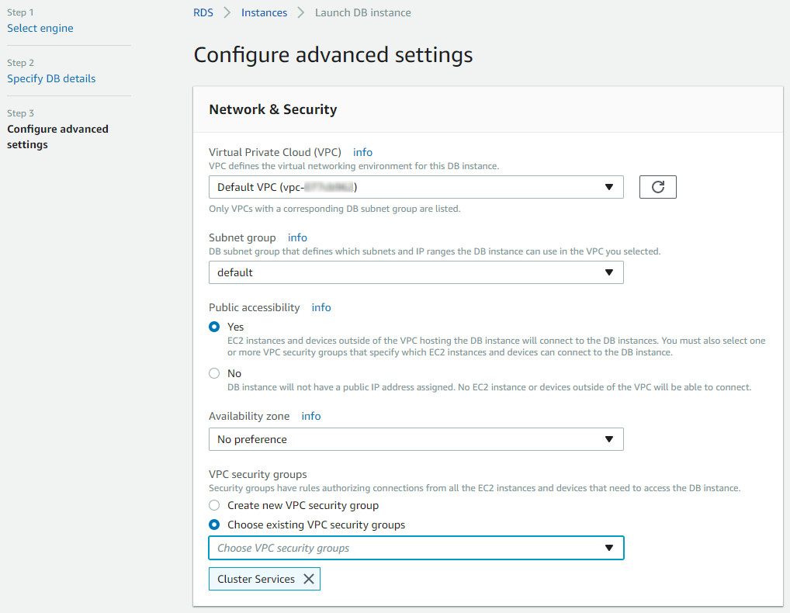Show info for Availability zone
Viewport: 790px width, 613px height.
tap(311, 416)
